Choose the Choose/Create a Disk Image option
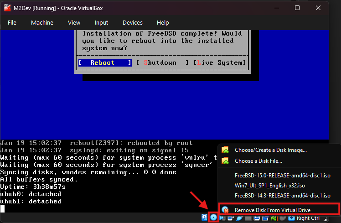The image size is (341, 223). 270,150
